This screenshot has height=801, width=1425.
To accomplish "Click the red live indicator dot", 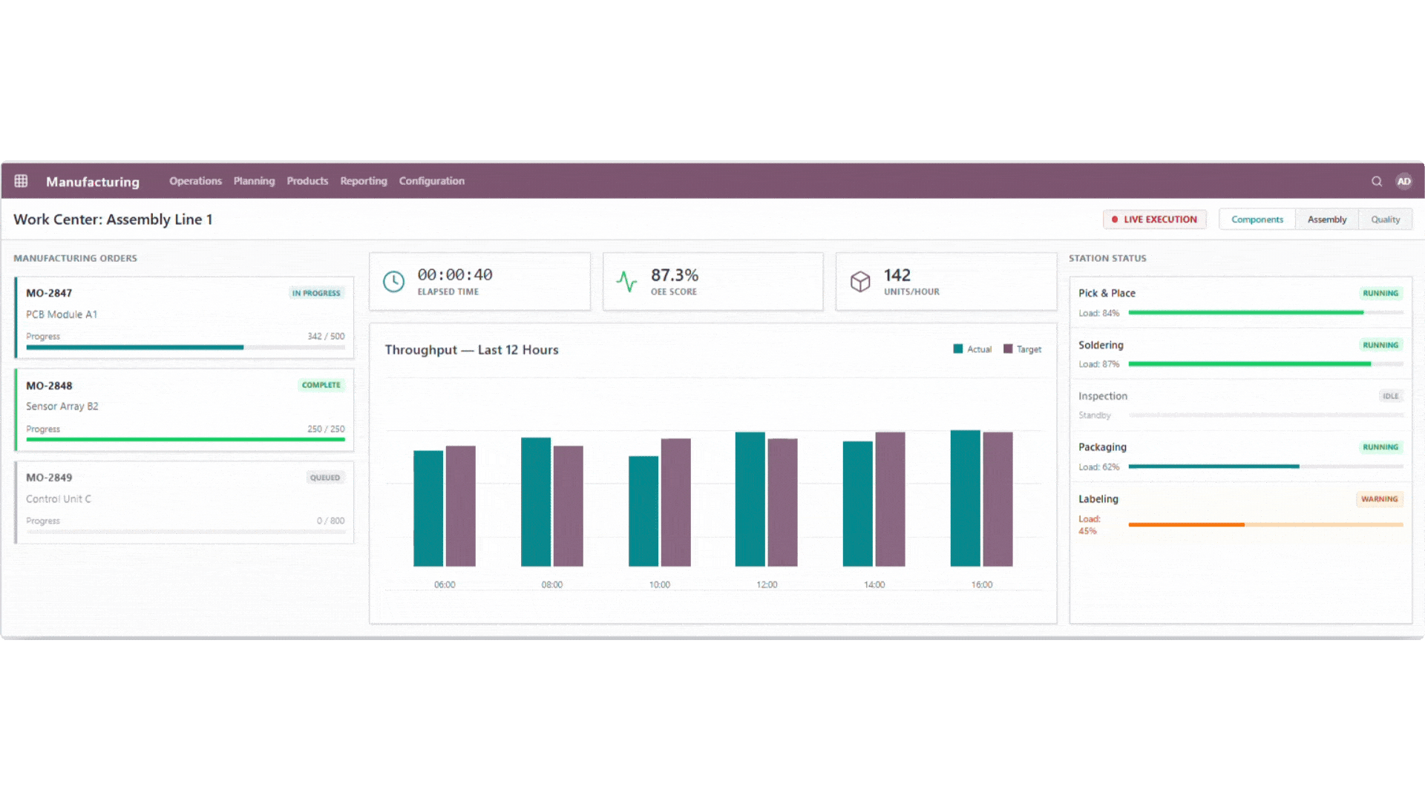I will point(1114,219).
